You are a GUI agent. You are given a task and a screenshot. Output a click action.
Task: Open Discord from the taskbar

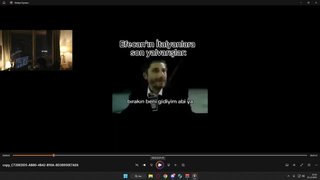pos(173,176)
